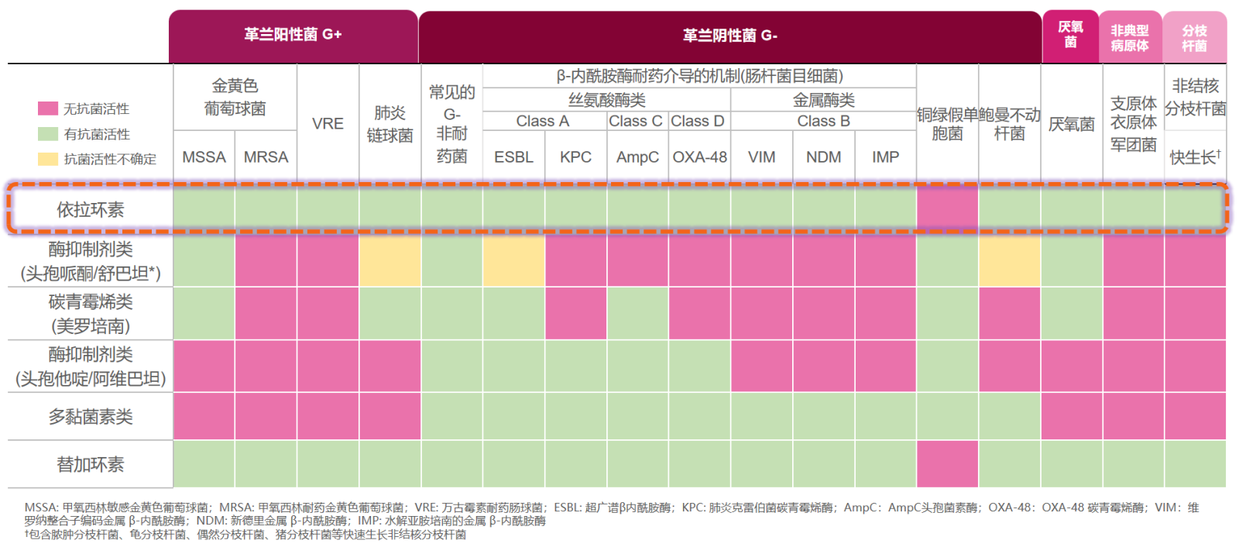Click the green "有抗菌活性" legend swatch
This screenshot has height=554, width=1239.
(x=48, y=134)
